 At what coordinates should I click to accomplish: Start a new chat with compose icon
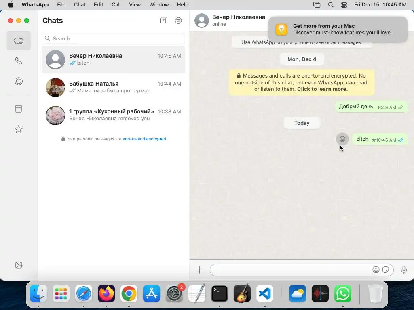pos(163,20)
